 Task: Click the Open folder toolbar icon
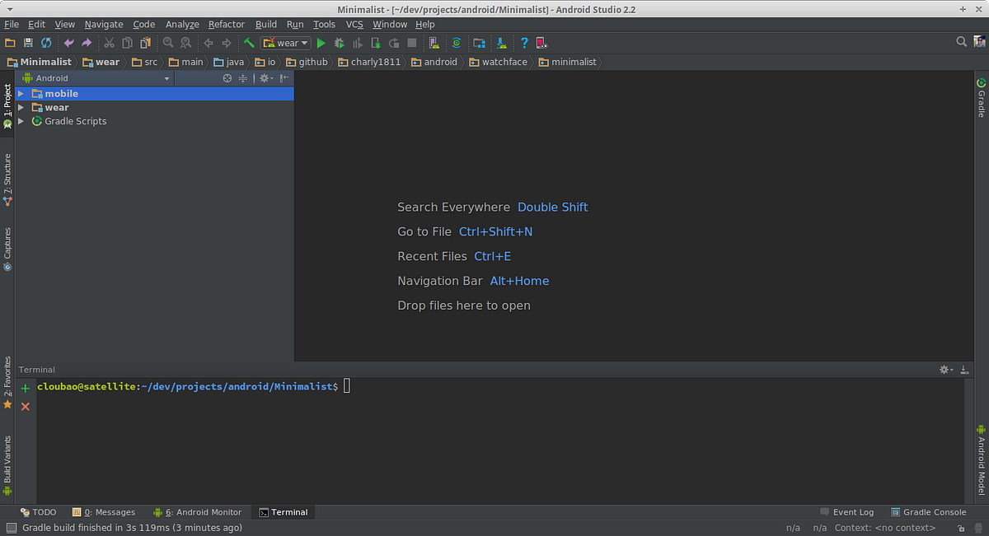point(11,43)
